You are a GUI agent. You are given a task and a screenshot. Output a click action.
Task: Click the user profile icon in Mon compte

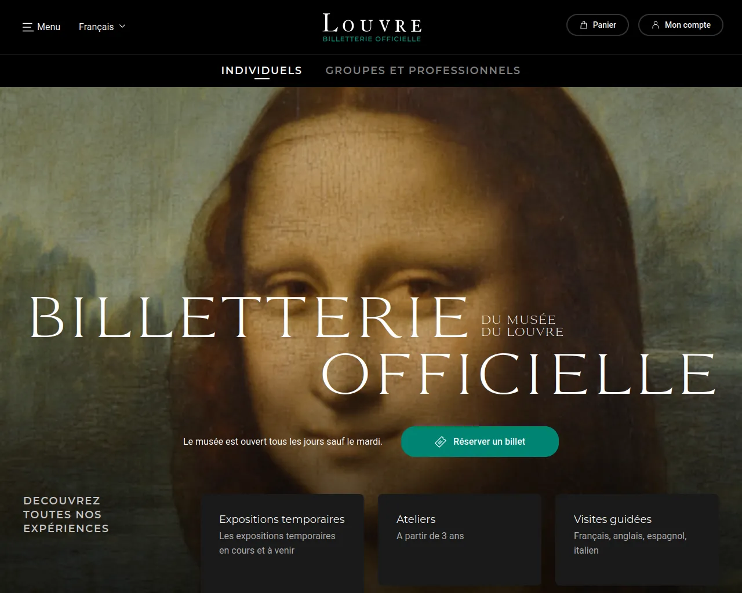[x=656, y=25]
